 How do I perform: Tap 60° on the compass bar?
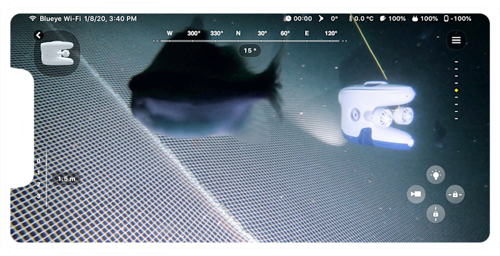point(285,34)
